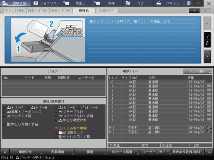Close the screen with the X button
The height and width of the screenshot is (160, 214).
tap(209, 3)
